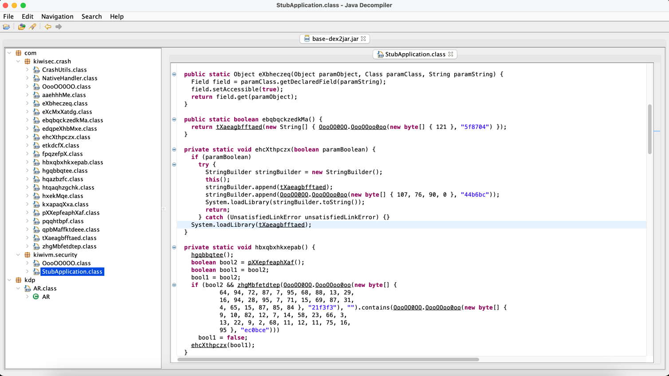Viewport: 669px width, 376px height.
Task: Click the Open Type toolbar icon
Action: [21, 27]
